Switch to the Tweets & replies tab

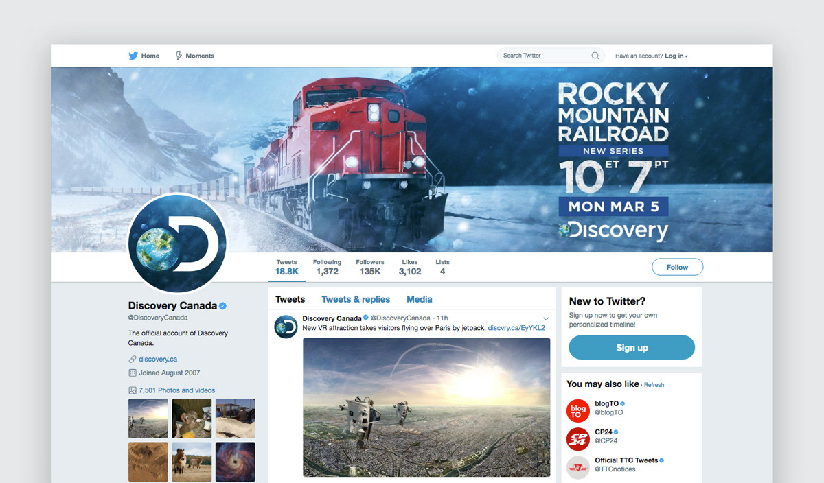click(356, 299)
